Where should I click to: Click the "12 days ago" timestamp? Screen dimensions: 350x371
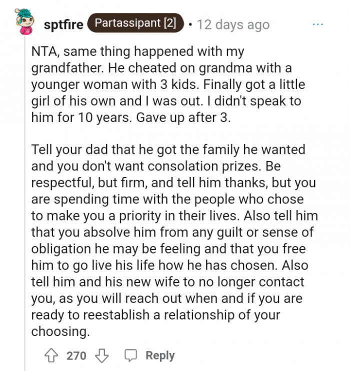click(233, 24)
